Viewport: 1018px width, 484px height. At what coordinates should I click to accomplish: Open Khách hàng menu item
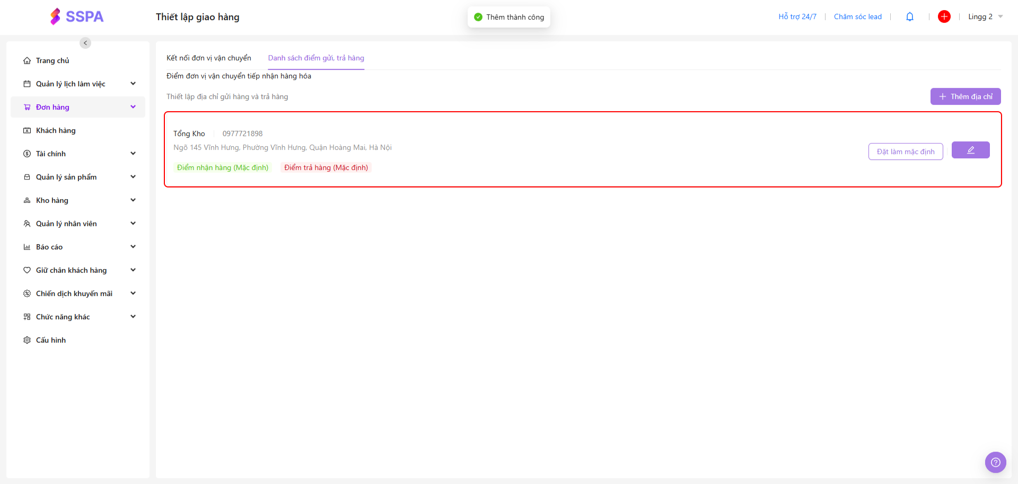(x=78, y=131)
